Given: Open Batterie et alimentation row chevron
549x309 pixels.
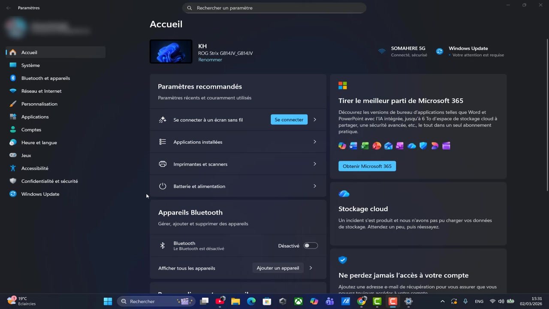Looking at the screenshot, I should click(x=315, y=186).
